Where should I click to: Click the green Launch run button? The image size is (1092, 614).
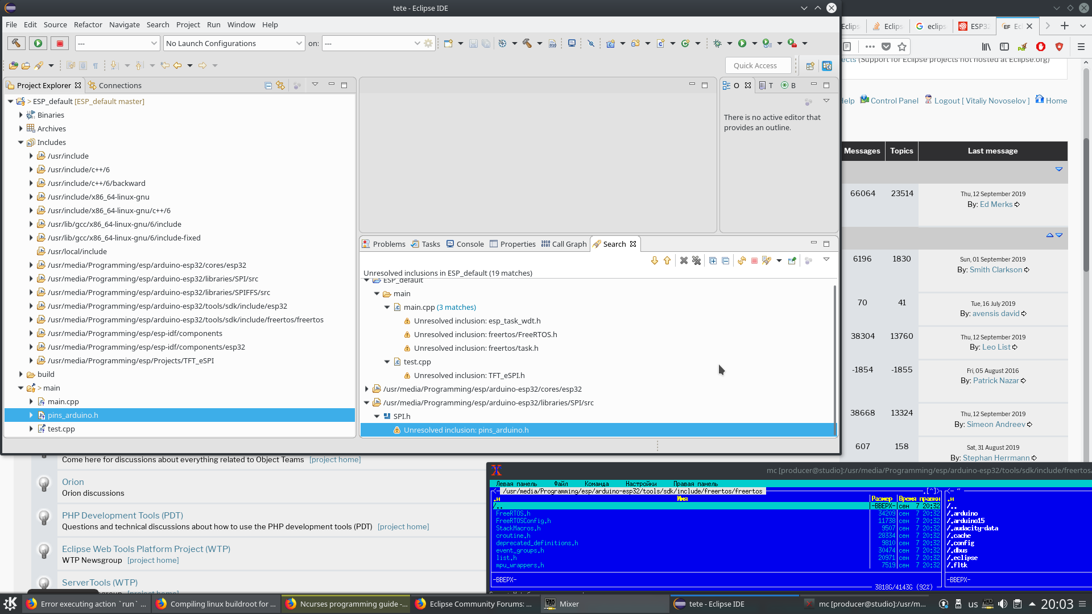pos(38,43)
